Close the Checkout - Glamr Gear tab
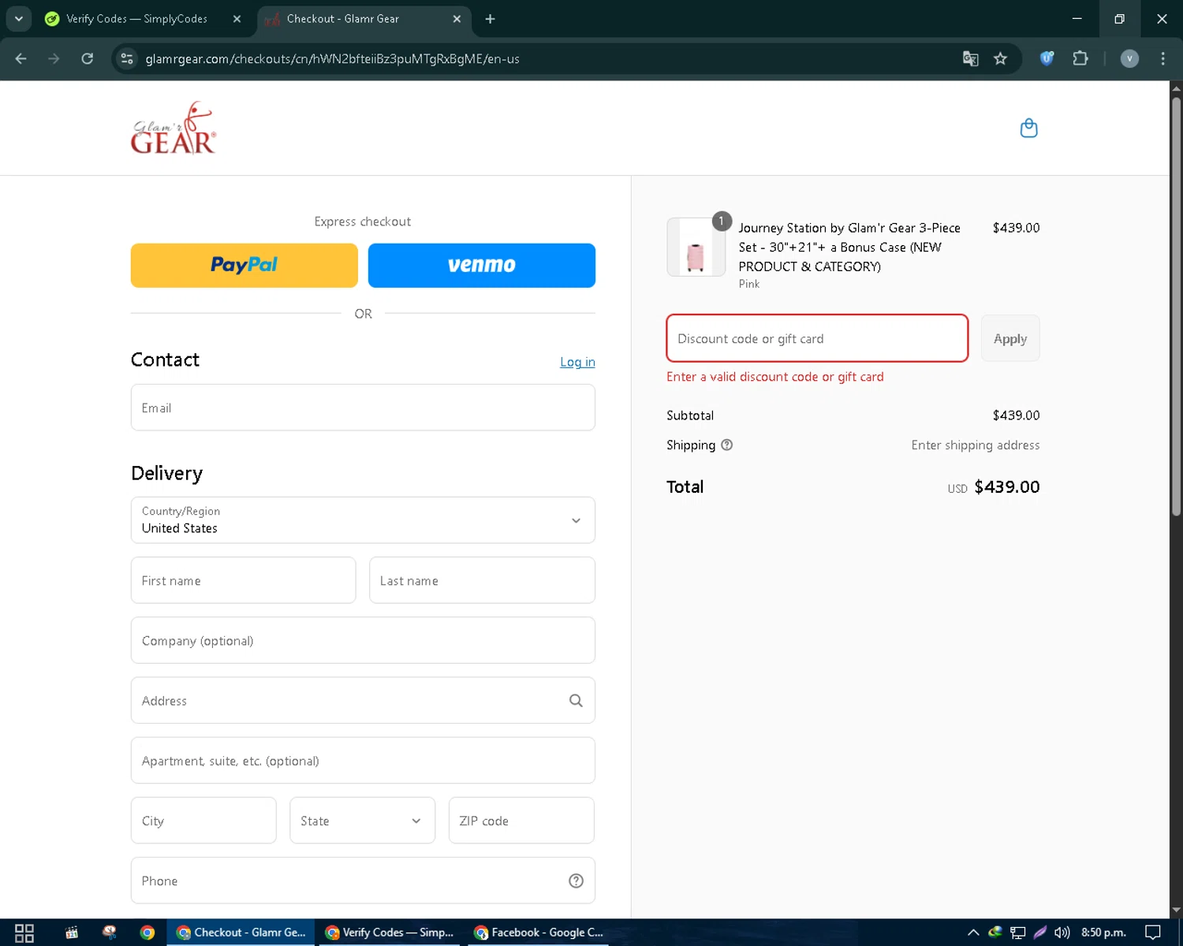The image size is (1183, 946). 457,19
